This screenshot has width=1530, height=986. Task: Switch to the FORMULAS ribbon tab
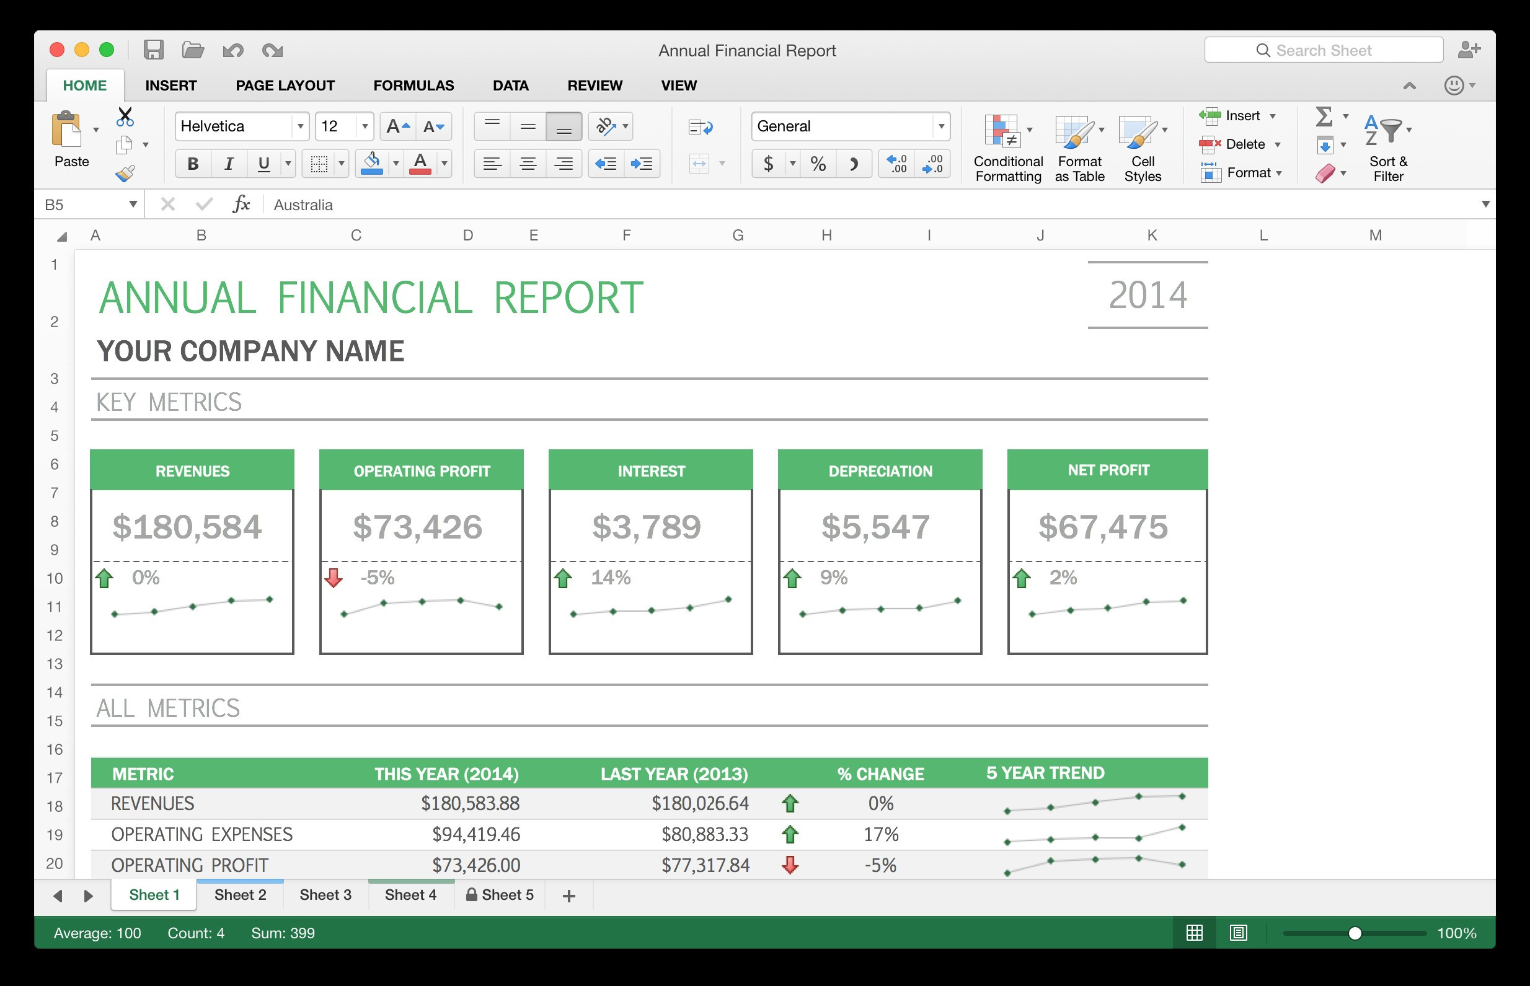(413, 84)
